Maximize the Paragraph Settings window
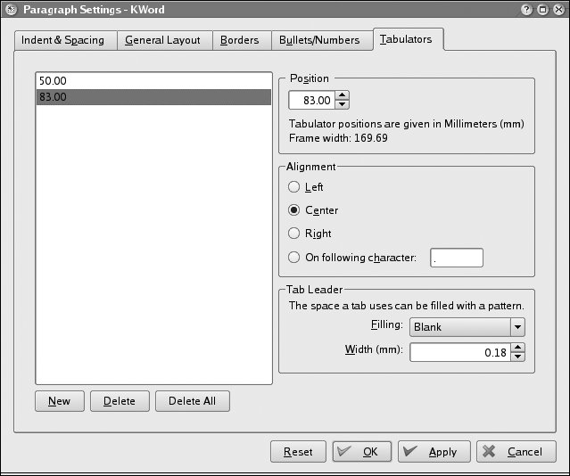Screen dimensions: 570x476 (x=542, y=10)
